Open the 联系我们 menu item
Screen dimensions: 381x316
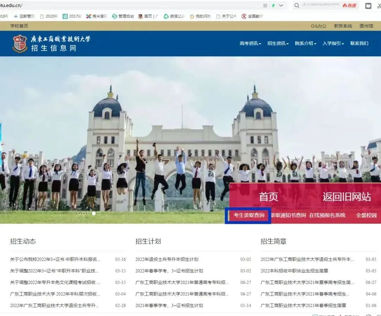[359, 43]
